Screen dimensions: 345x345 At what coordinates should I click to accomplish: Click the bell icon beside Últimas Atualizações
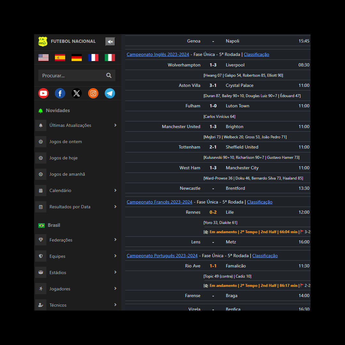41,126
